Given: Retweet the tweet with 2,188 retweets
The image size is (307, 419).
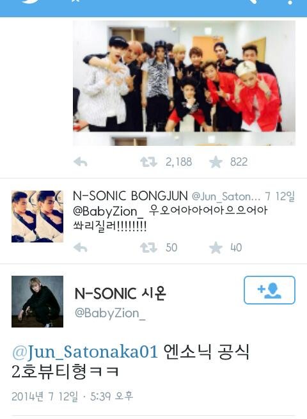Looking at the screenshot, I should pos(148,162).
